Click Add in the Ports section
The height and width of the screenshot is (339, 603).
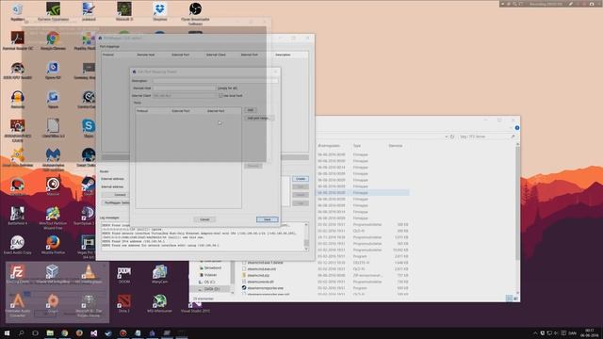click(x=251, y=110)
